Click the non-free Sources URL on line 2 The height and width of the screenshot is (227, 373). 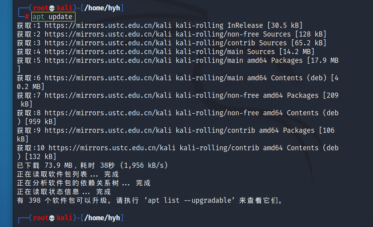pyautogui.click(x=108, y=34)
